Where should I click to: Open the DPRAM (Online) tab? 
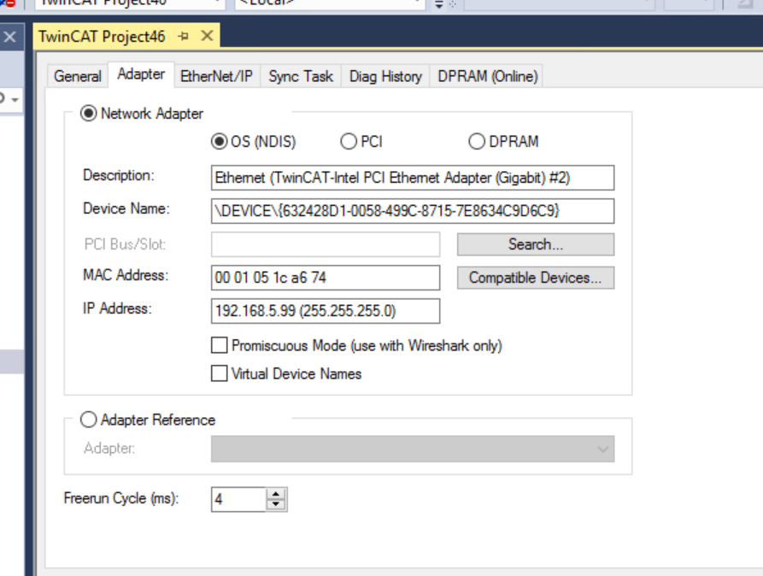(488, 76)
